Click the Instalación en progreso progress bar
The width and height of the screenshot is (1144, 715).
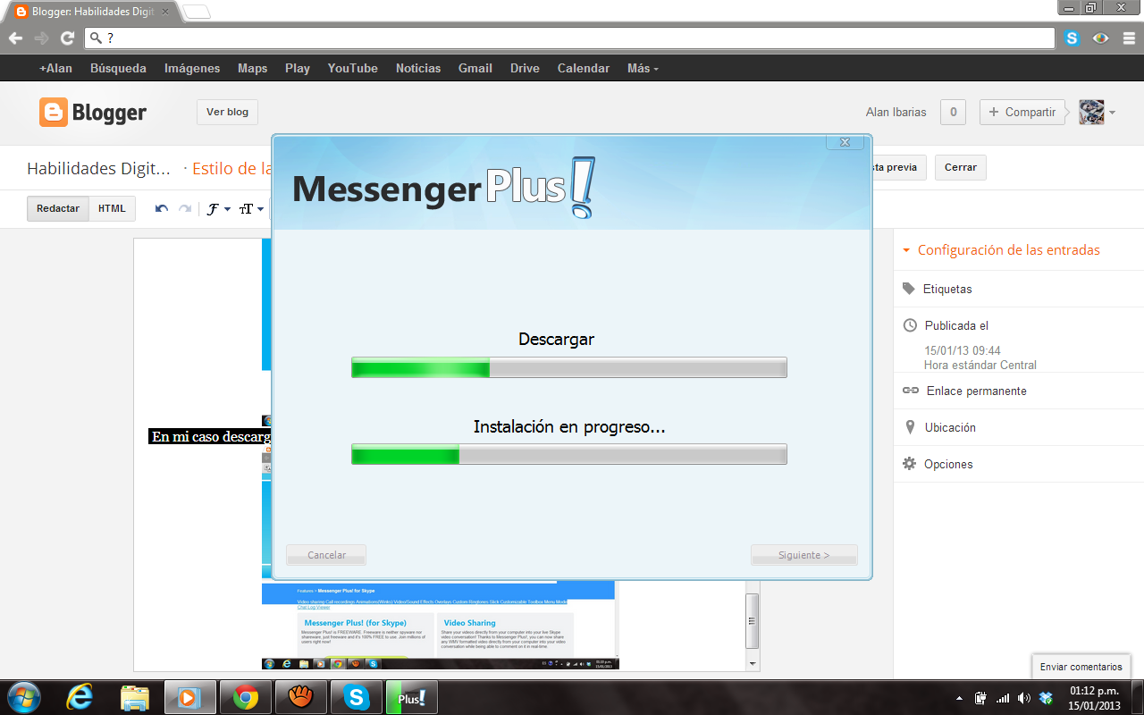[x=569, y=454]
